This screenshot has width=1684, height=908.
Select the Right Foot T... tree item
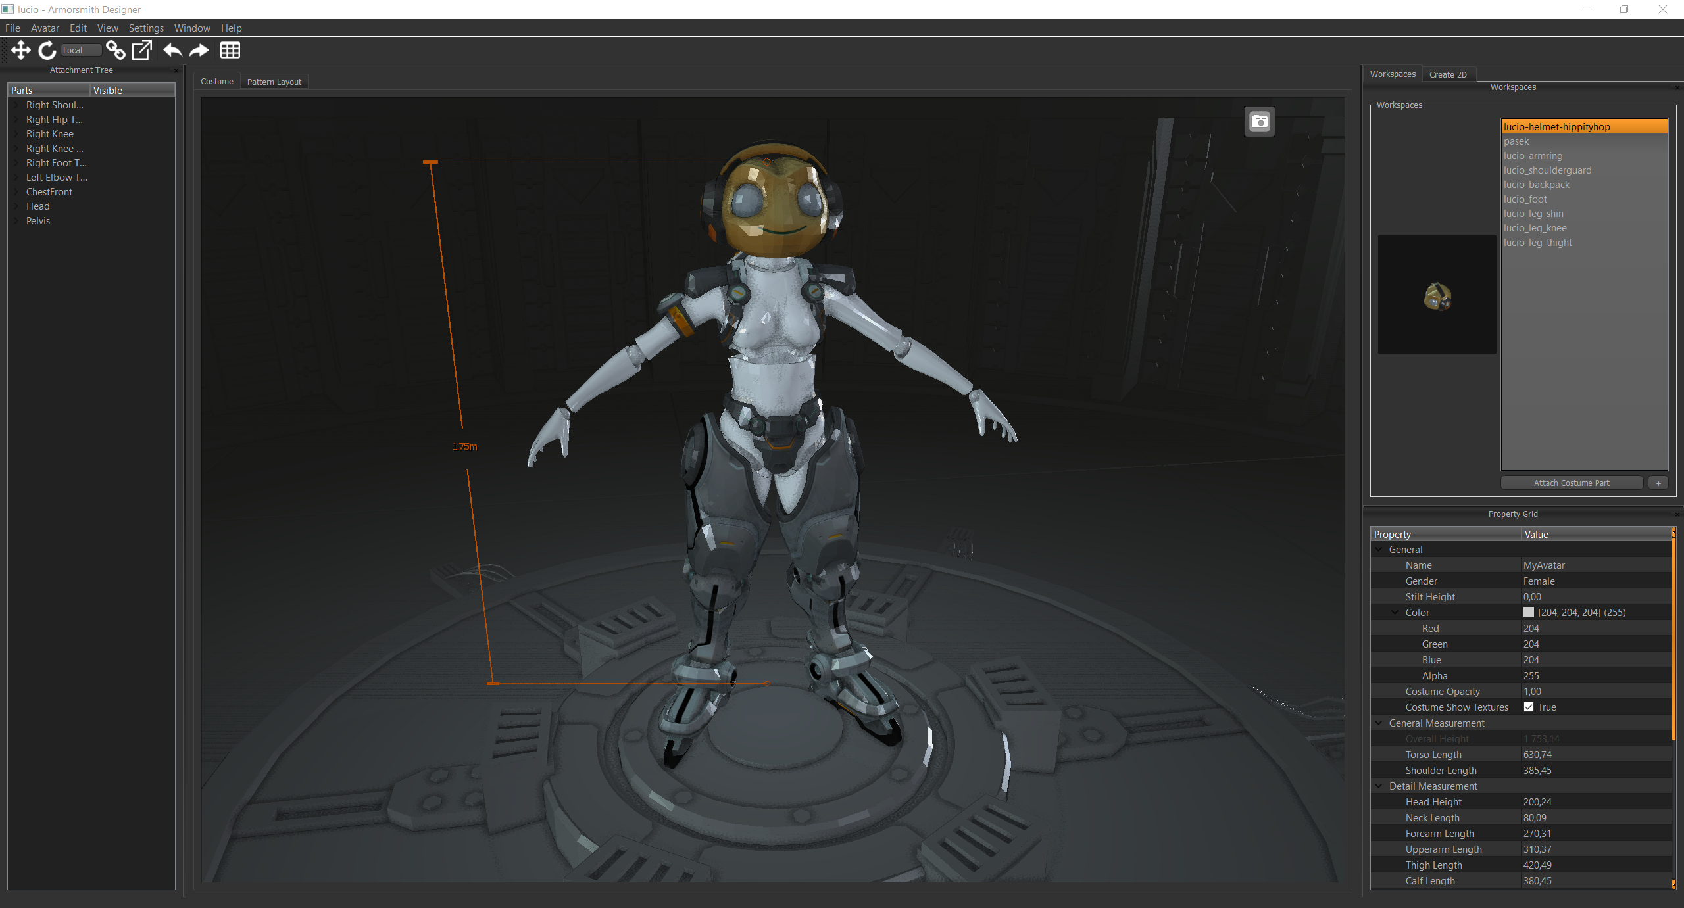[x=57, y=163]
